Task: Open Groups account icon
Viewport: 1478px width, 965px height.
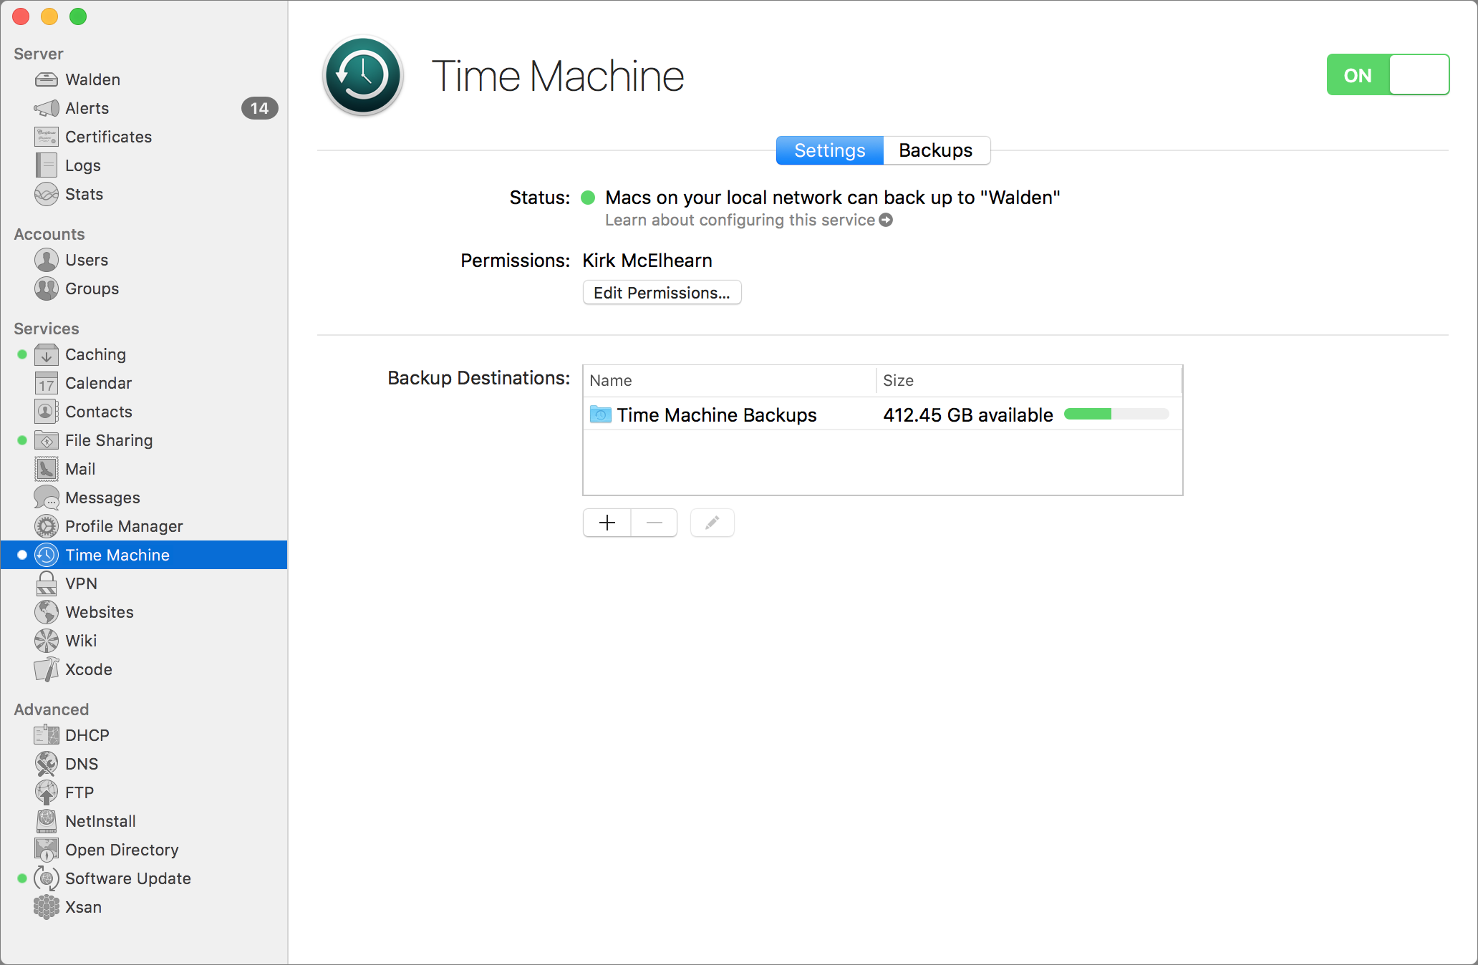Action: point(47,288)
